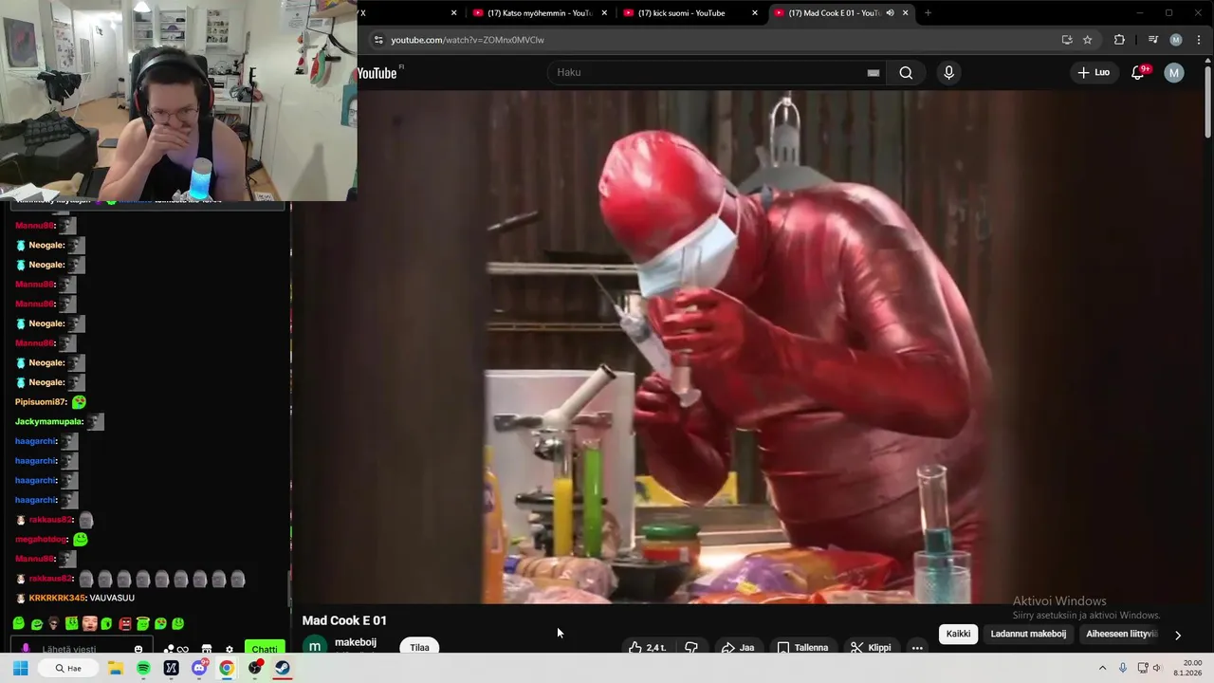Open the YouTube logo home link

377,73
